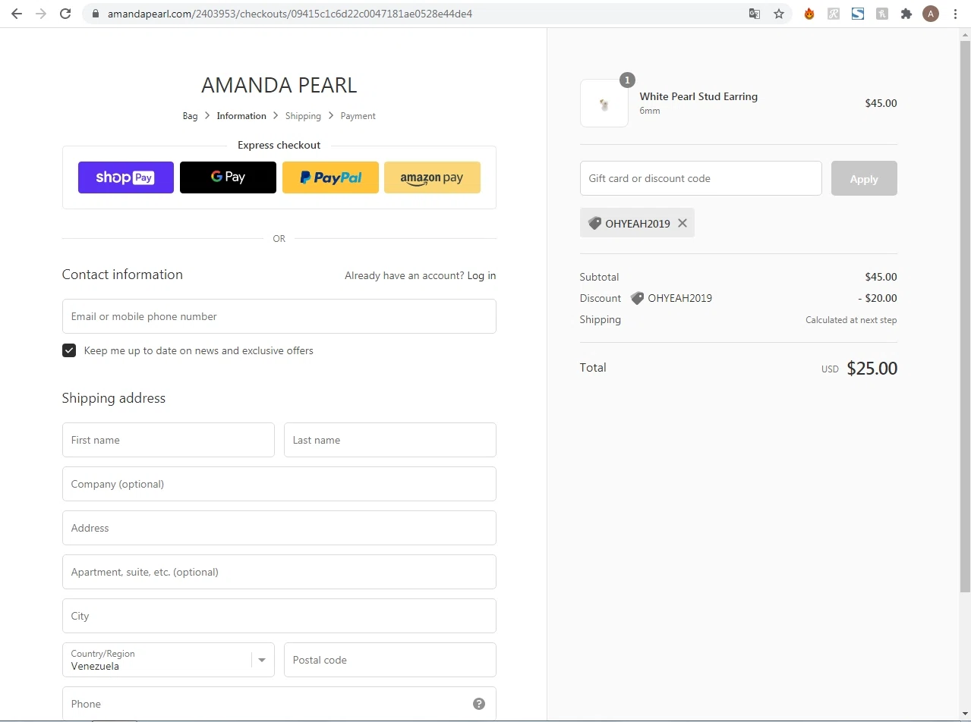Pay with PayPal button
Image resolution: width=971 pixels, height=722 pixels.
[330, 177]
